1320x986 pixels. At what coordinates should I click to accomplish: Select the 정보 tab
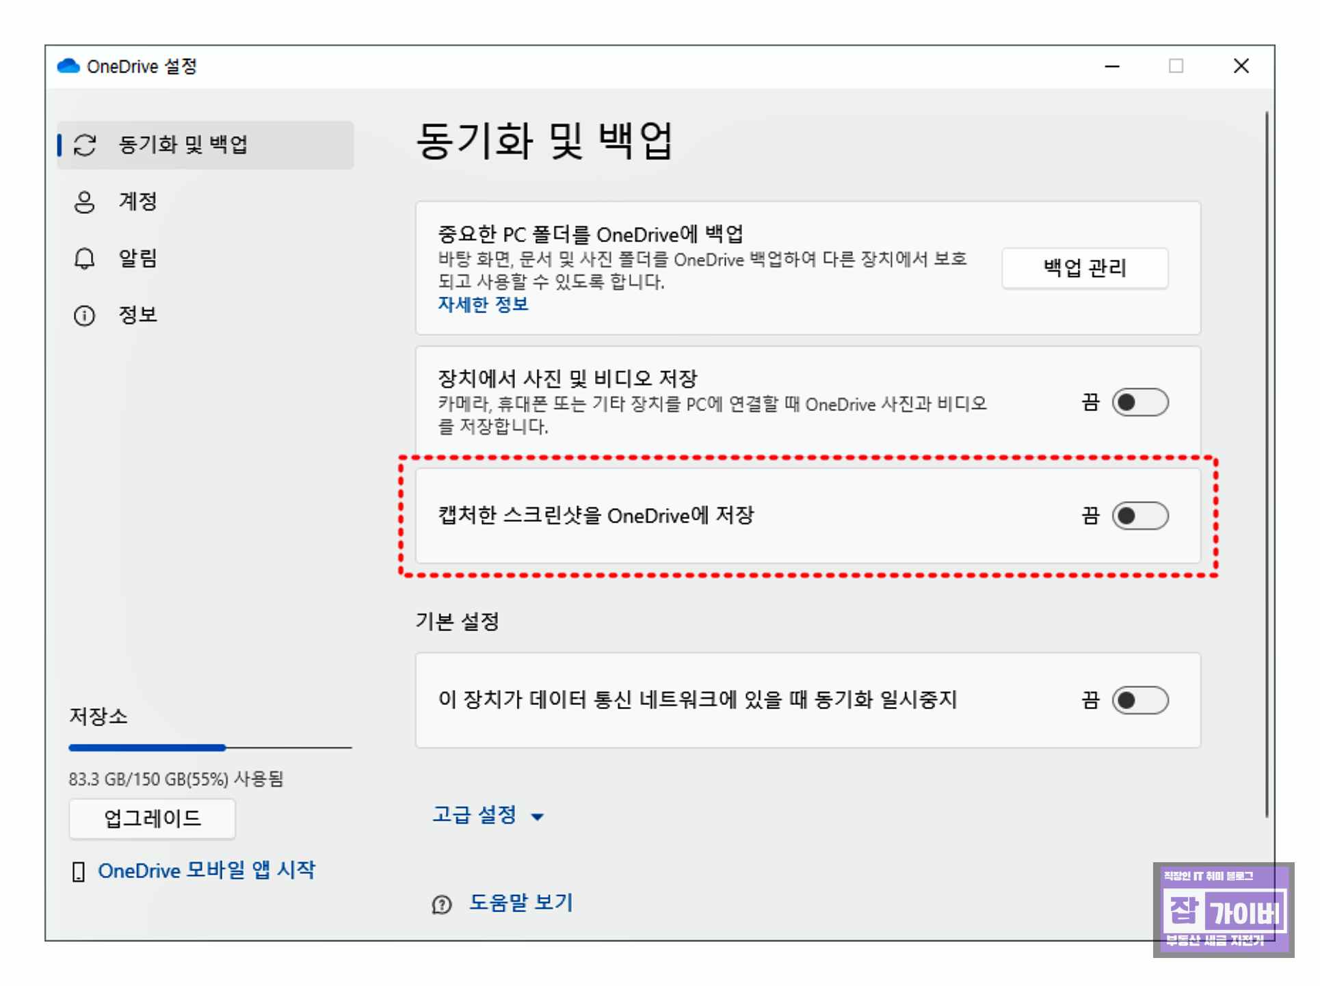137,315
